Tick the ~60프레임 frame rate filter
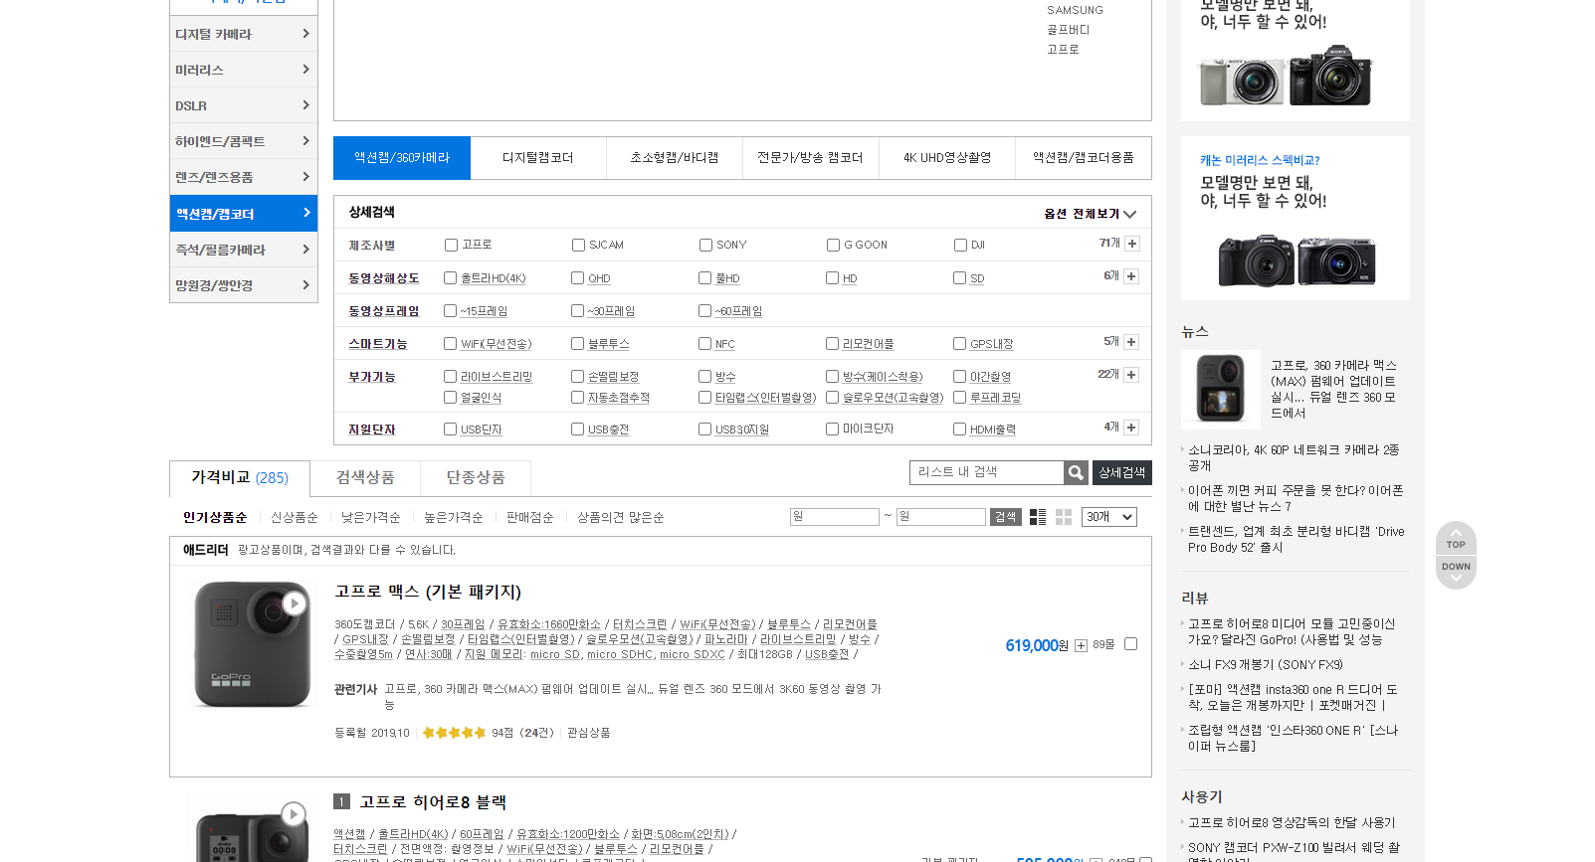This screenshot has height=862, width=1595. pyautogui.click(x=704, y=311)
